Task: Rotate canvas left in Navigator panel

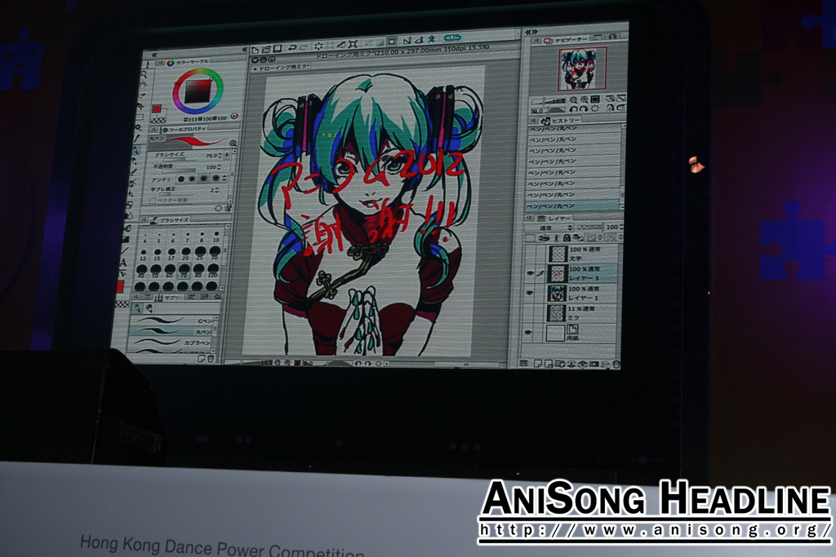Action: point(572,109)
